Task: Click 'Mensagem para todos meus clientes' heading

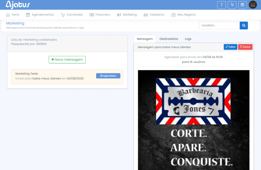Action: click(164, 47)
